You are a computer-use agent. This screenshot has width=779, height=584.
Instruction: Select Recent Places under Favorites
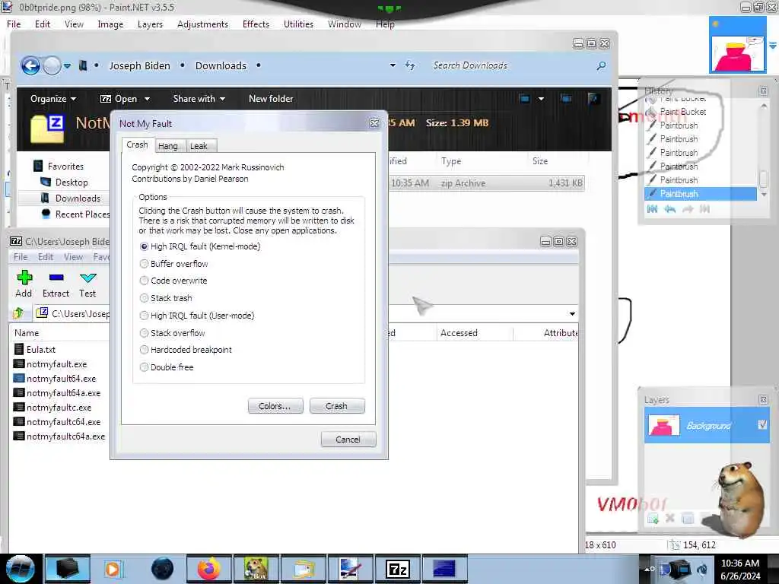75,214
